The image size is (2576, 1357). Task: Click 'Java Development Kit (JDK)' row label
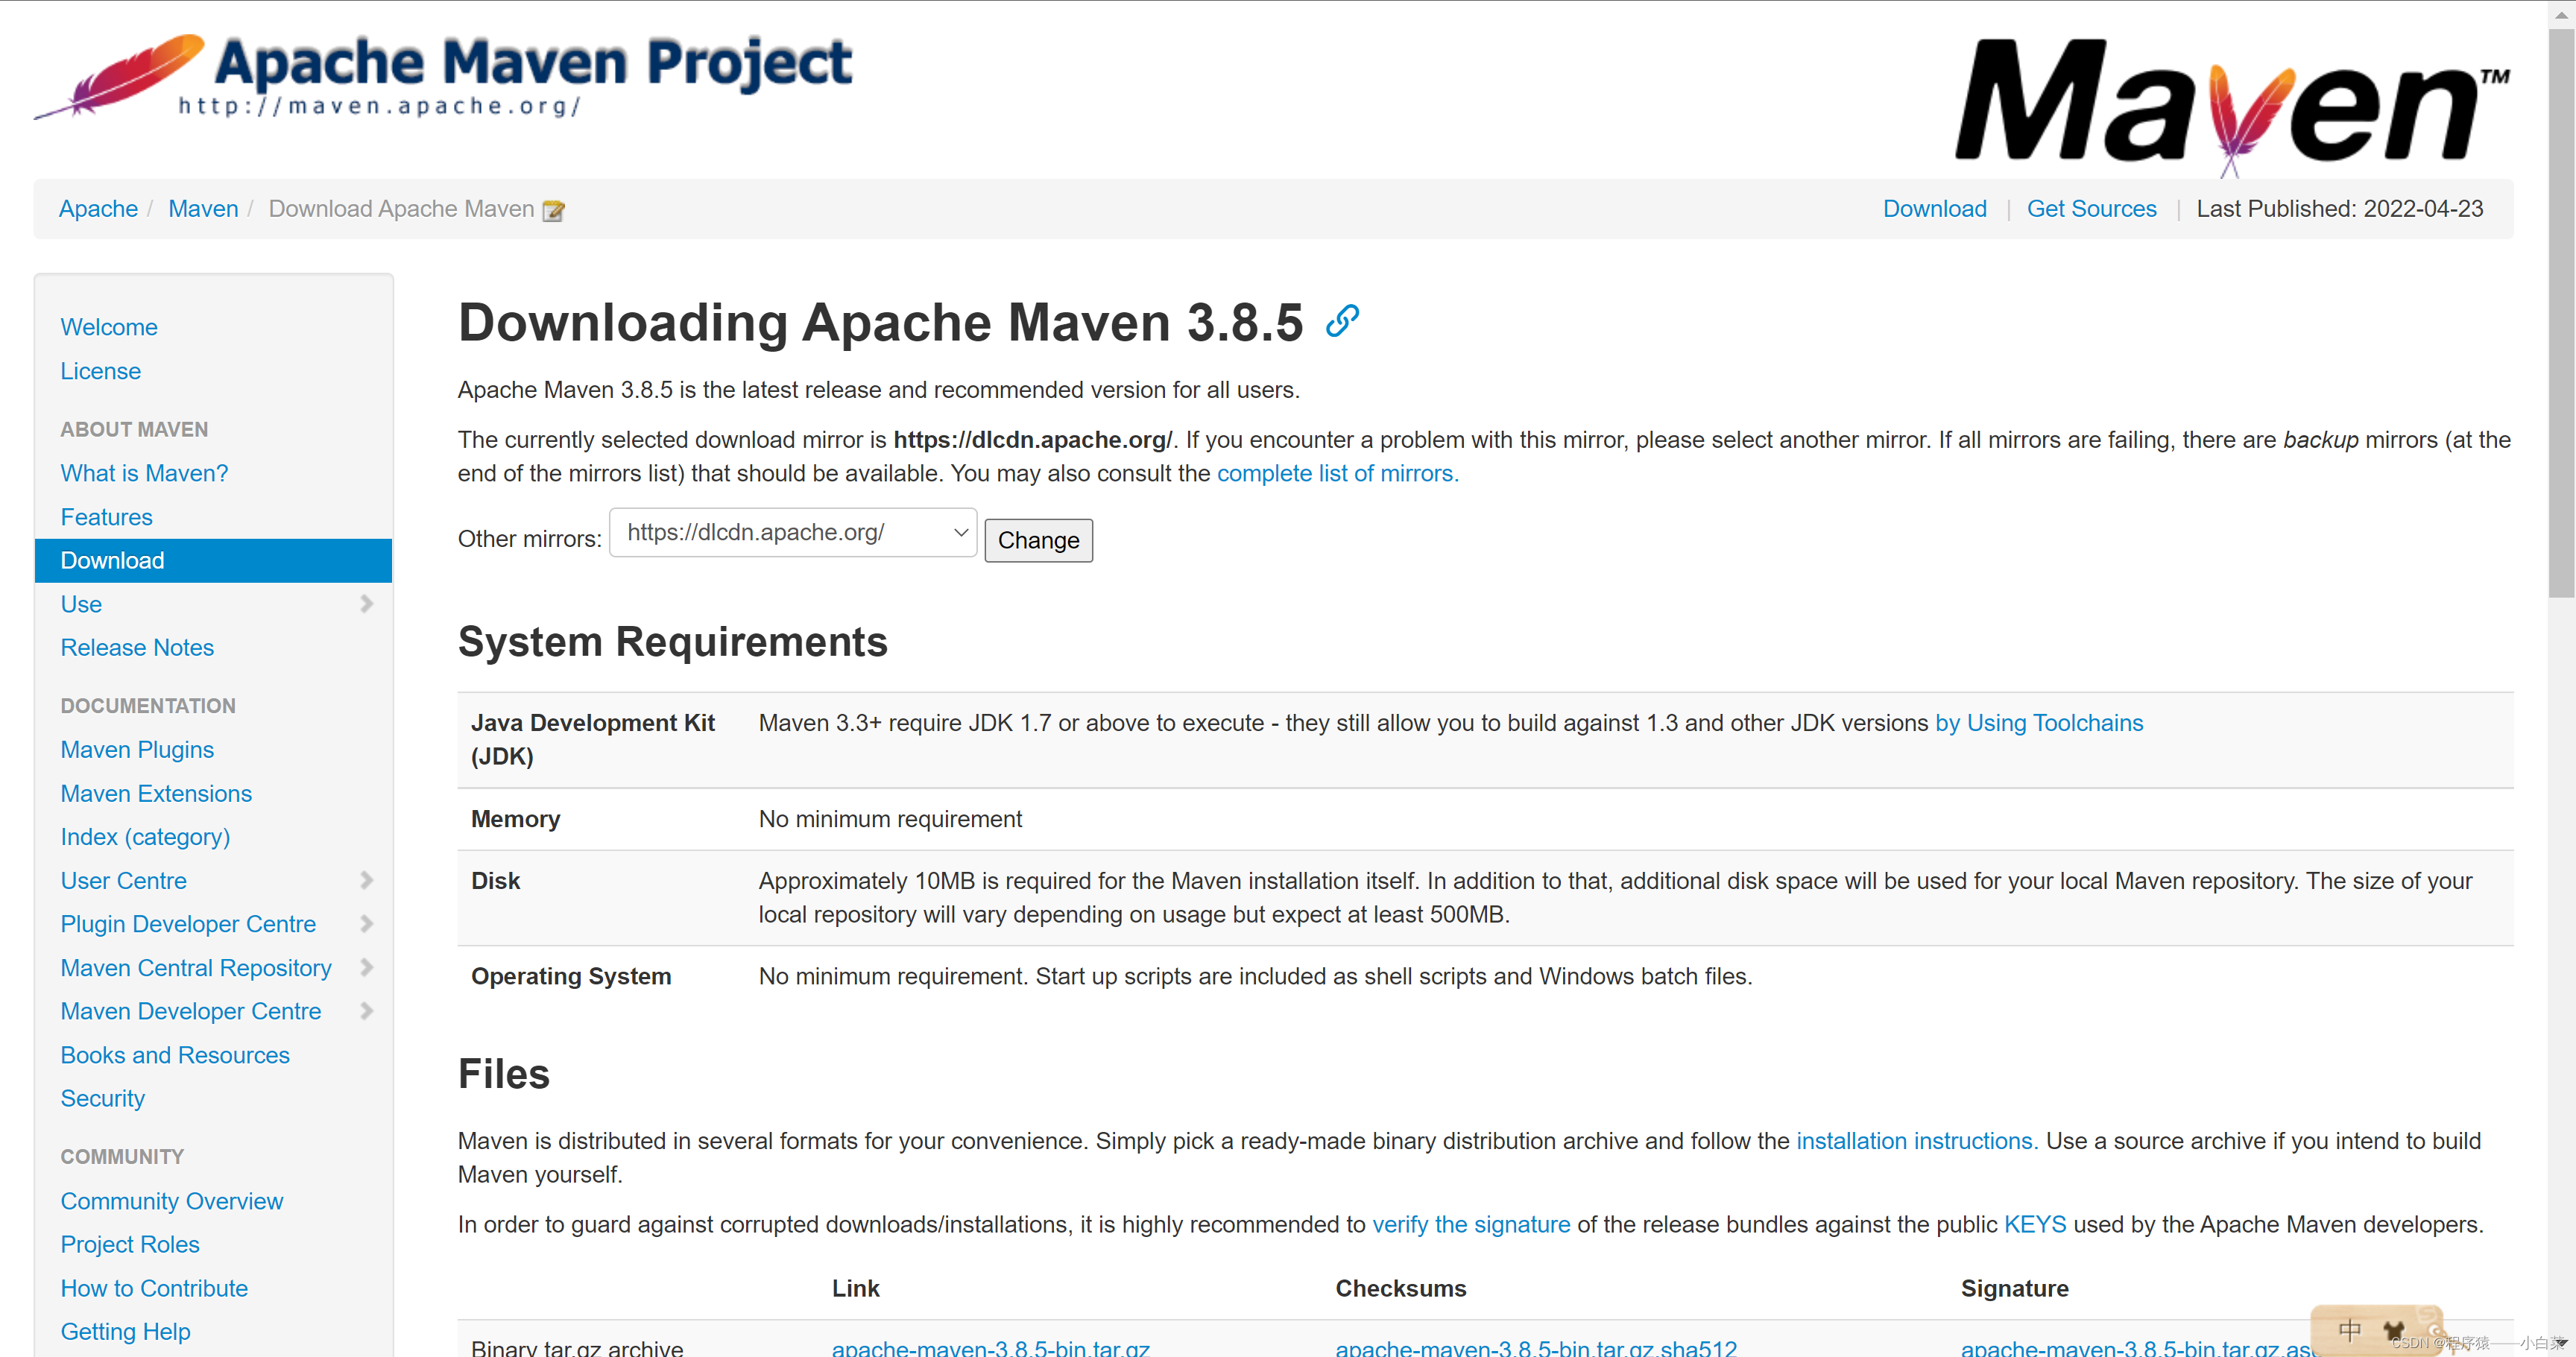click(593, 740)
